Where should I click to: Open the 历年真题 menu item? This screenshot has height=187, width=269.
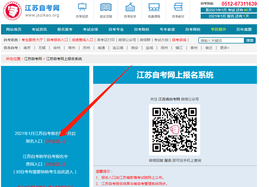click(244, 29)
